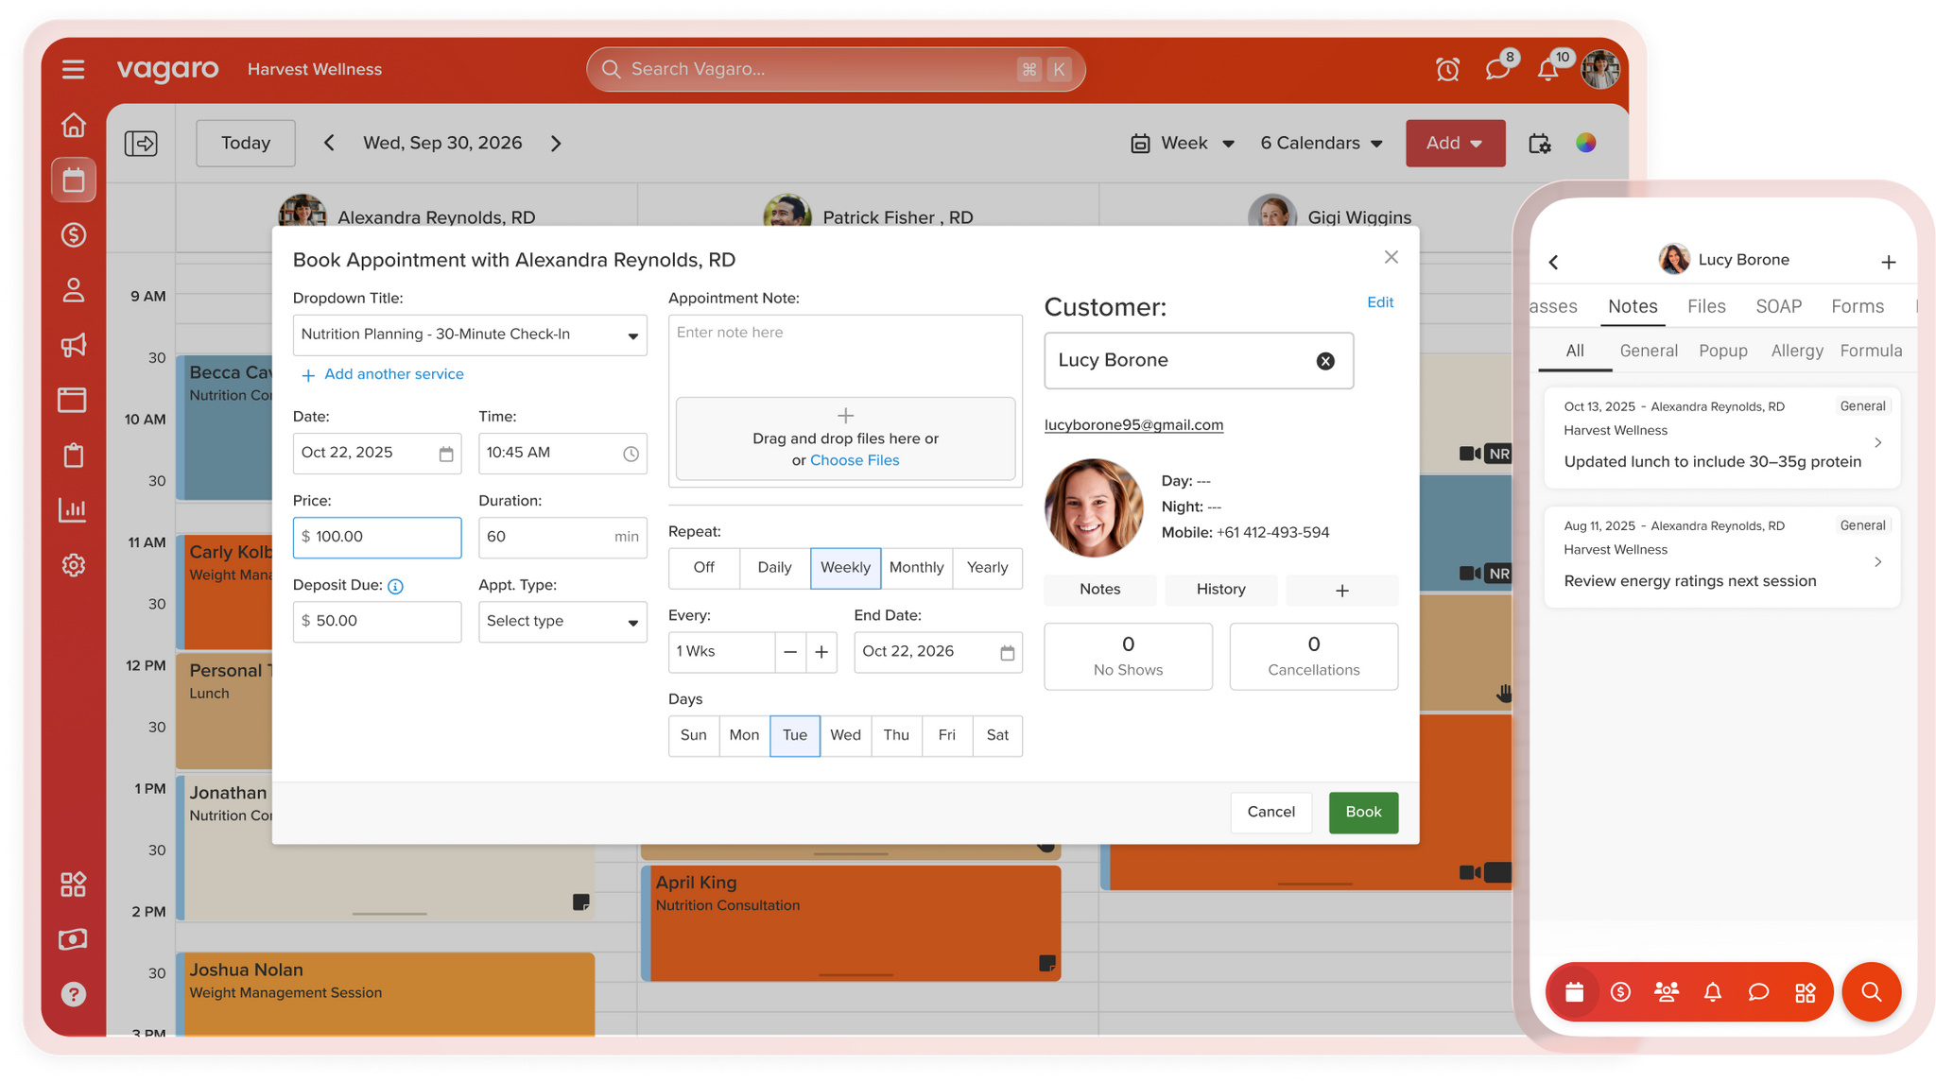This screenshot has width=1936, height=1082.
Task: Toggle Fri in repeat days
Action: pos(947,735)
